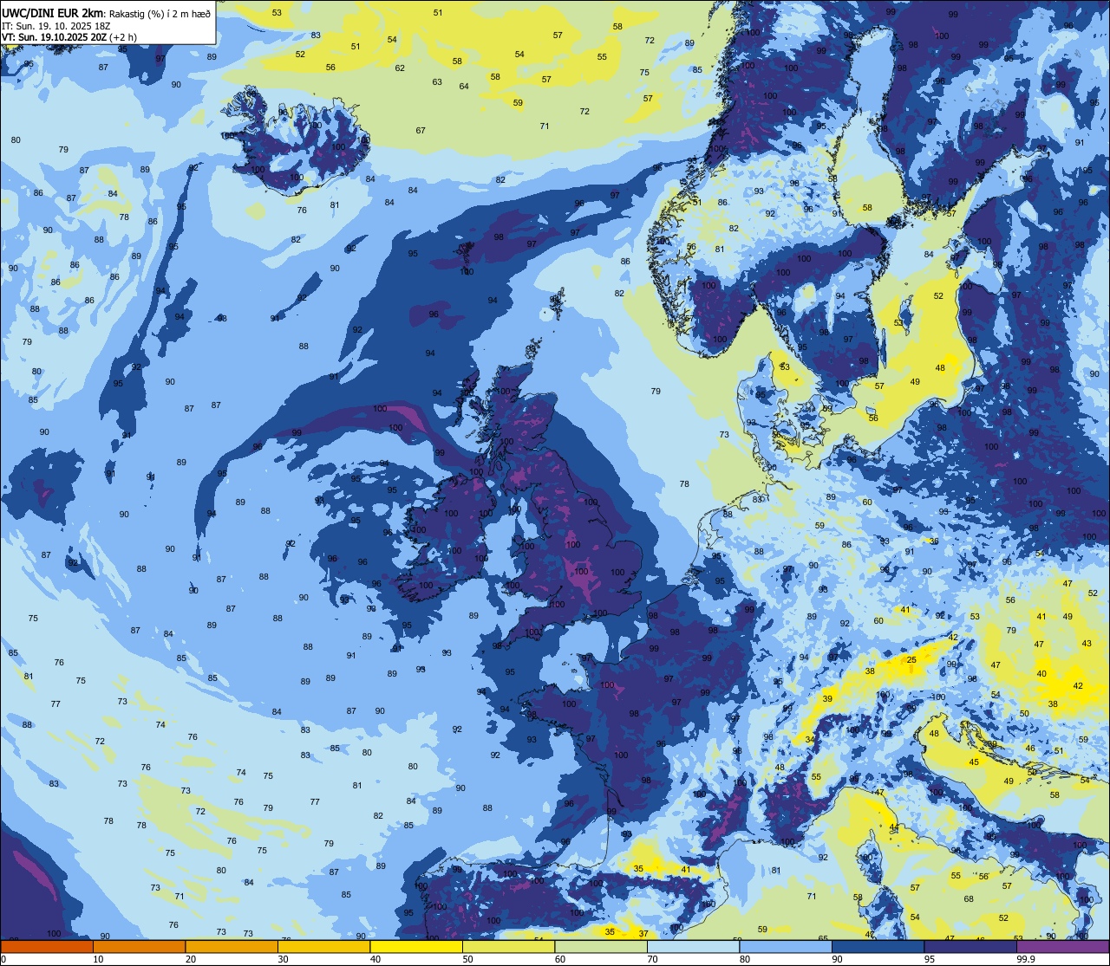The height and width of the screenshot is (966, 1110).
Task: Select the bright yellow legend swatch between 40 and 50
Action: coord(416,946)
